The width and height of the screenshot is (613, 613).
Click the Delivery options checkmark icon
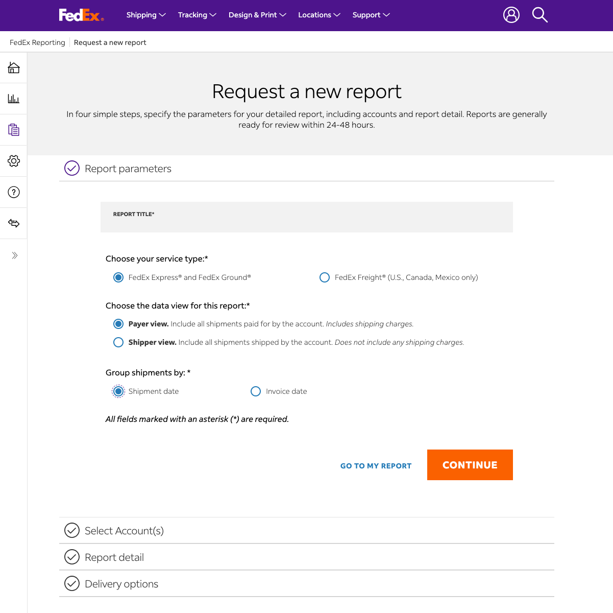click(x=72, y=583)
